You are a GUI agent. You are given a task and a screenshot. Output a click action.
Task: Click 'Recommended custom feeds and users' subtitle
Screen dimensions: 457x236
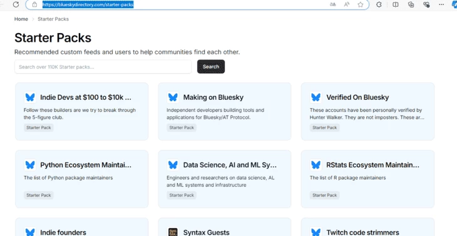pos(127,52)
